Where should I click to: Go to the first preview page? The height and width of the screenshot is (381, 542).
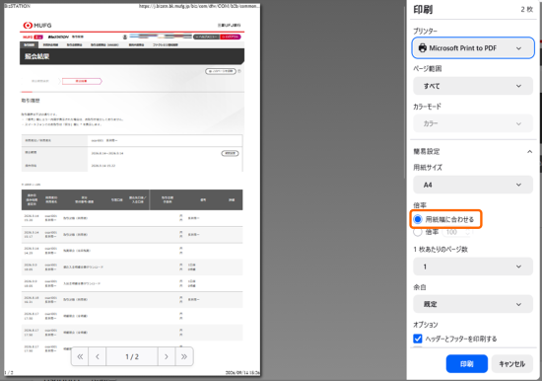pyautogui.click(x=80, y=356)
